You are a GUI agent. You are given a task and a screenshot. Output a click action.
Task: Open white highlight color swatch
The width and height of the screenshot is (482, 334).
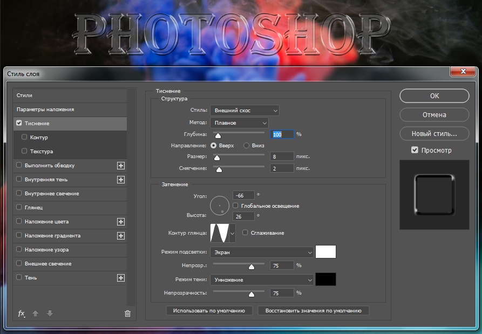point(325,251)
